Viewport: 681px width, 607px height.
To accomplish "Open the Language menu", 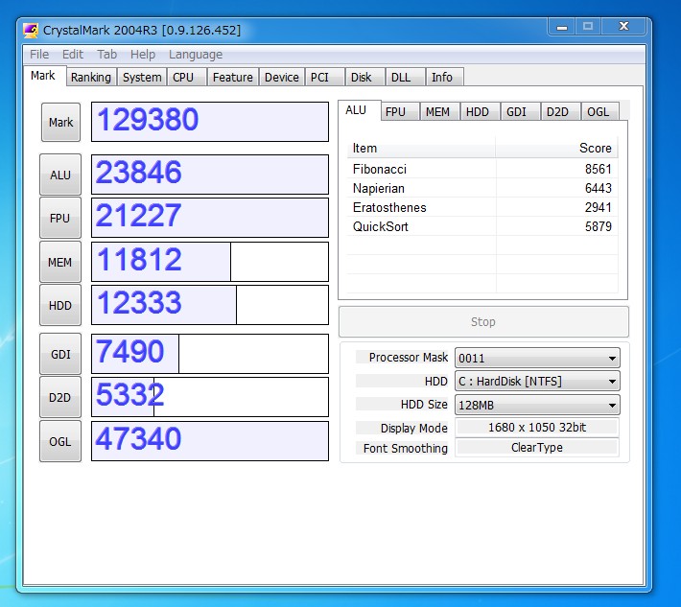I will pos(196,55).
